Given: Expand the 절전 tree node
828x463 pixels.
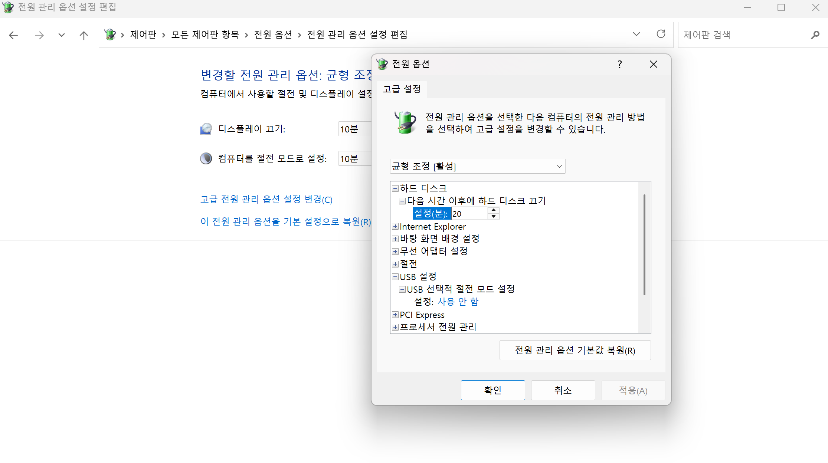Looking at the screenshot, I should (x=395, y=264).
